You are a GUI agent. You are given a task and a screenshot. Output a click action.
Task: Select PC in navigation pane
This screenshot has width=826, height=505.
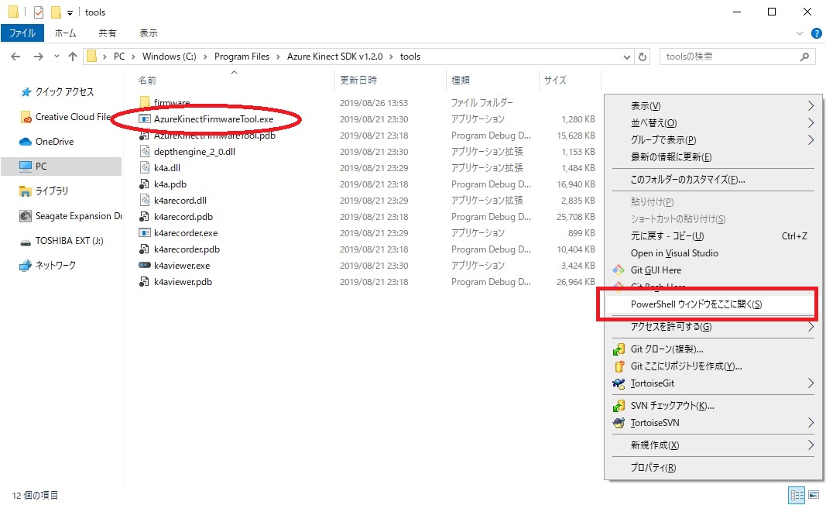point(61,166)
